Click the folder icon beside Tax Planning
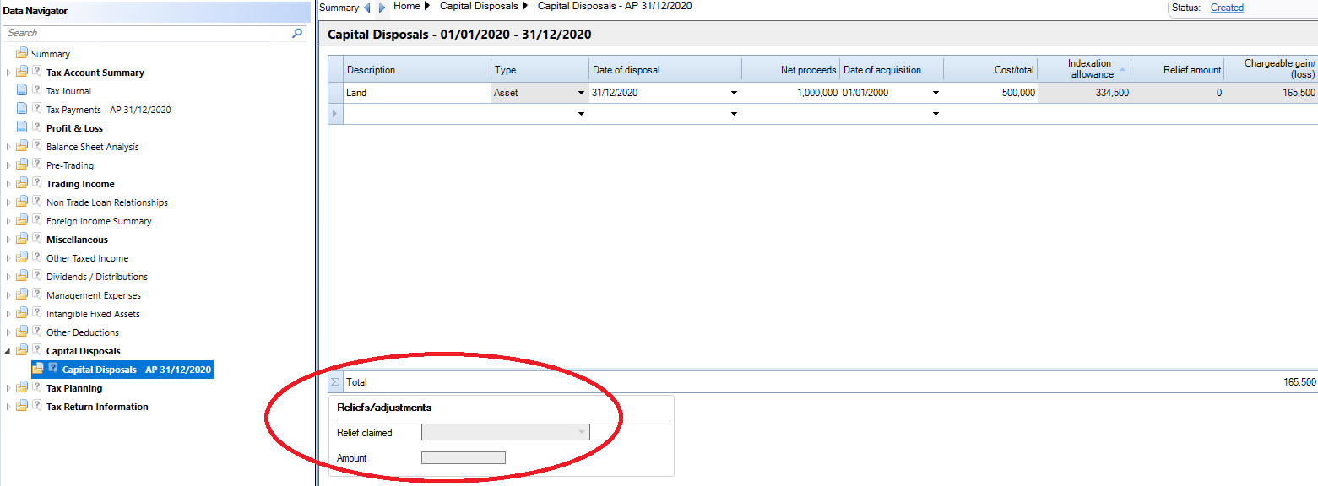The image size is (1318, 486). [x=22, y=388]
